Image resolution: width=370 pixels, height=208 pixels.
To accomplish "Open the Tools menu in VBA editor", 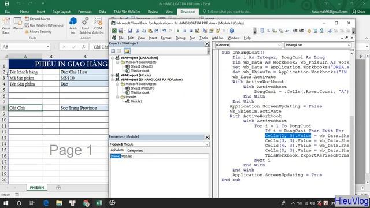I will [x=203, y=38].
